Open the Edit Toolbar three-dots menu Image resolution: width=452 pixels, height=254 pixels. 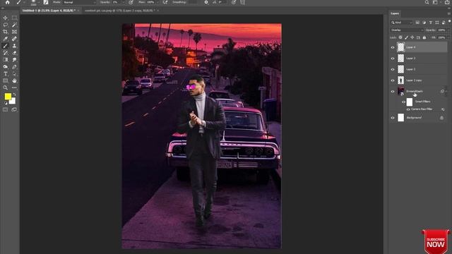[x=14, y=87]
